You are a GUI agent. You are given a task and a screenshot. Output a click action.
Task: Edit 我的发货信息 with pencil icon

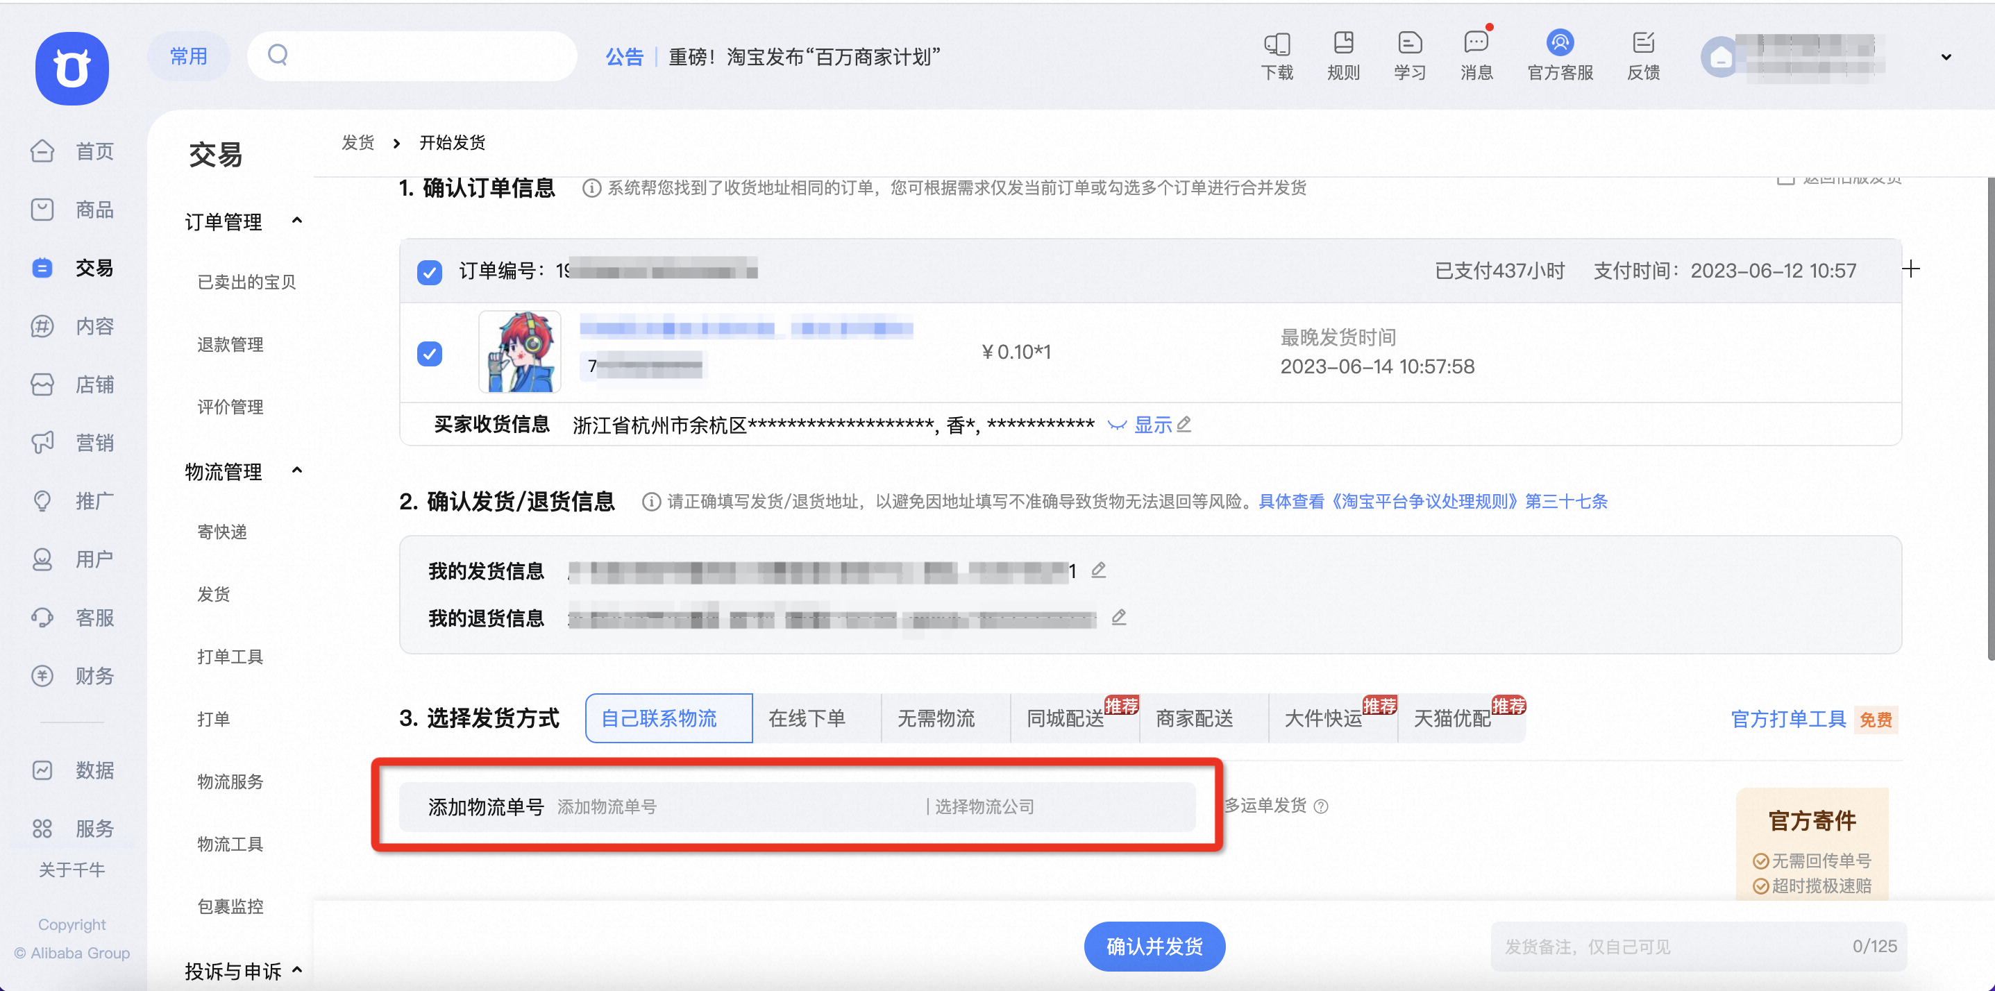coord(1098,570)
